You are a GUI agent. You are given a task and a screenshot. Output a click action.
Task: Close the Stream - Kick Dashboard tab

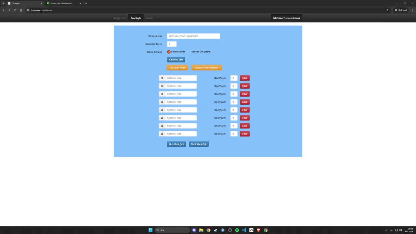pyautogui.click(x=80, y=3)
